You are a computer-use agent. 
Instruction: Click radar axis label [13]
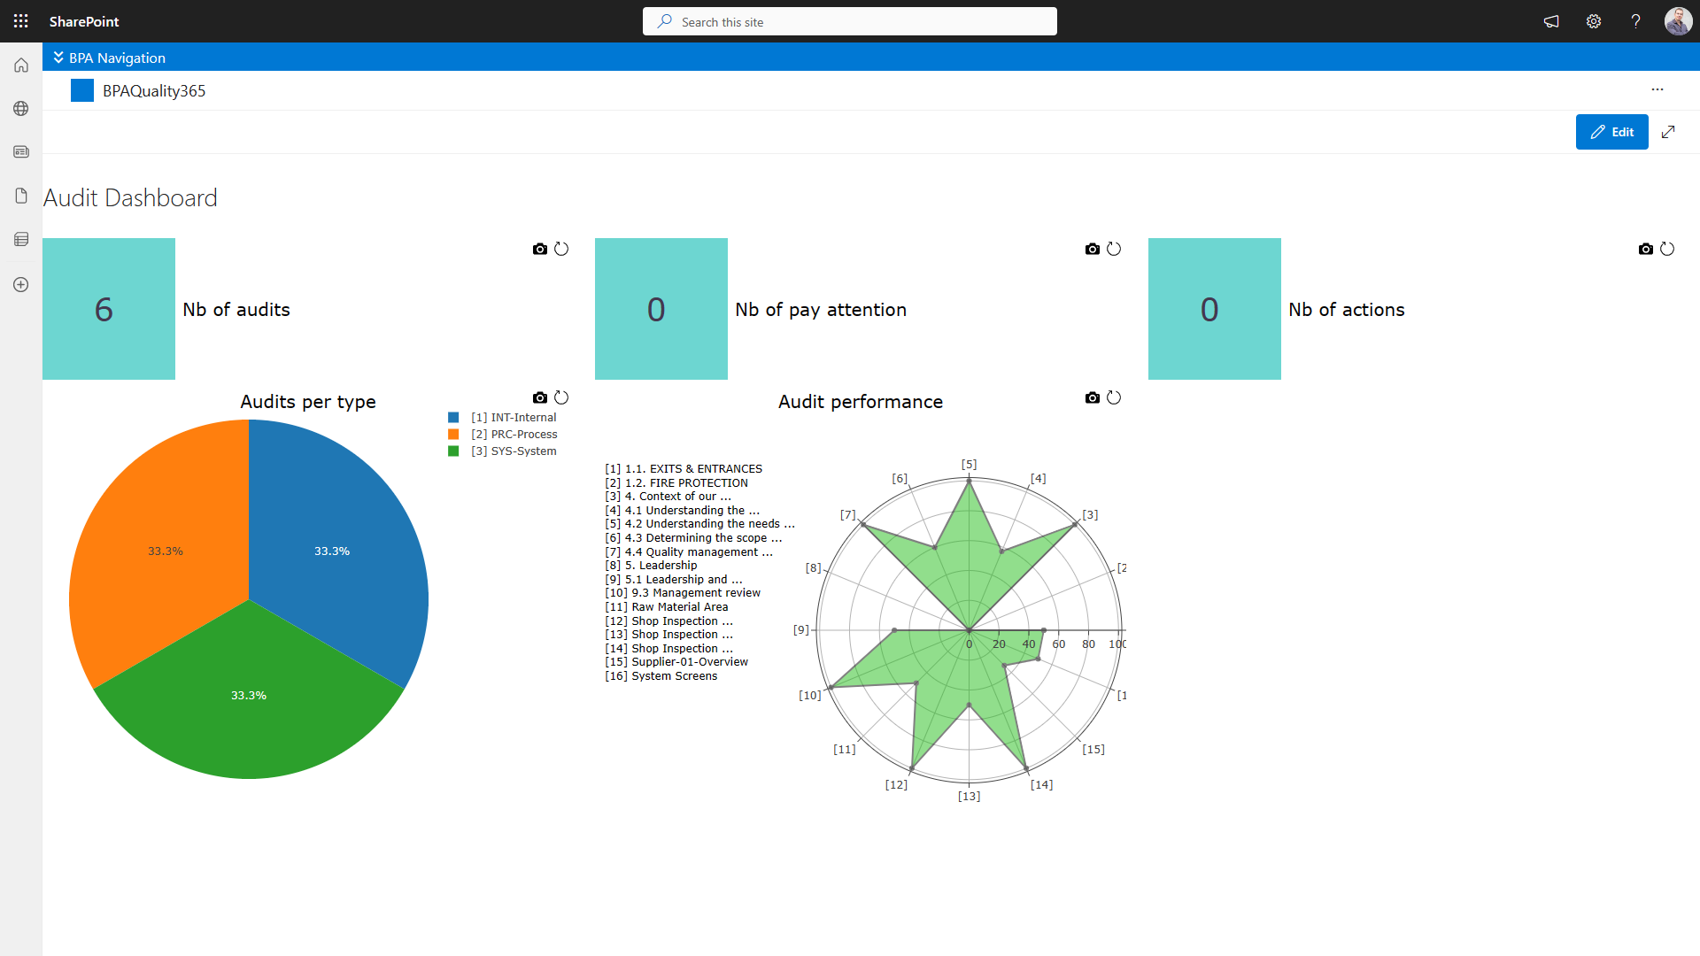point(970,796)
